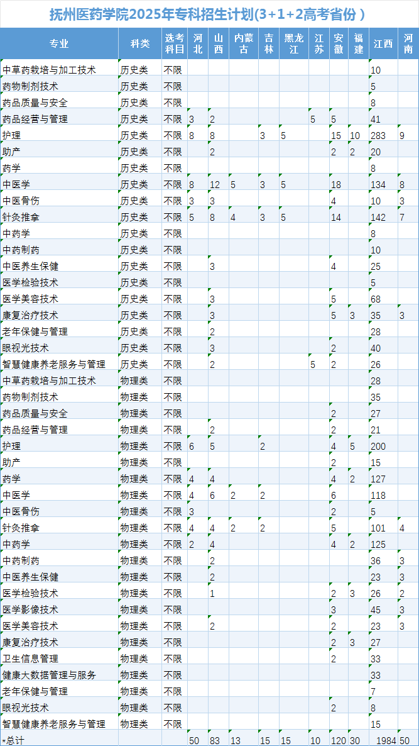Click the 68 value for 医学美容技术
The image size is (419, 746).
[375, 299]
